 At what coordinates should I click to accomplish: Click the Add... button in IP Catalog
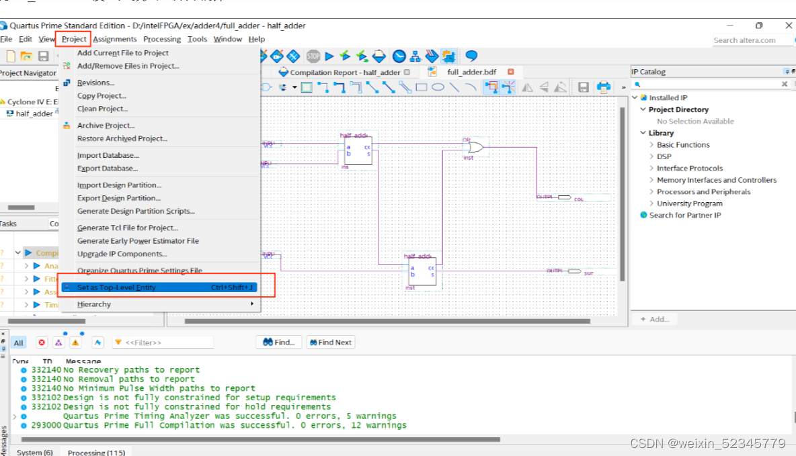655,319
